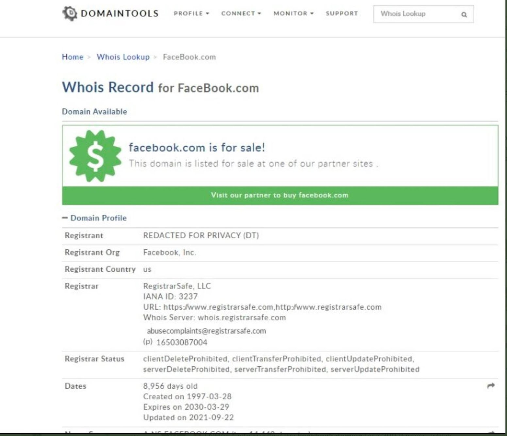Click the 'Registrar Status' row label

click(x=94, y=359)
